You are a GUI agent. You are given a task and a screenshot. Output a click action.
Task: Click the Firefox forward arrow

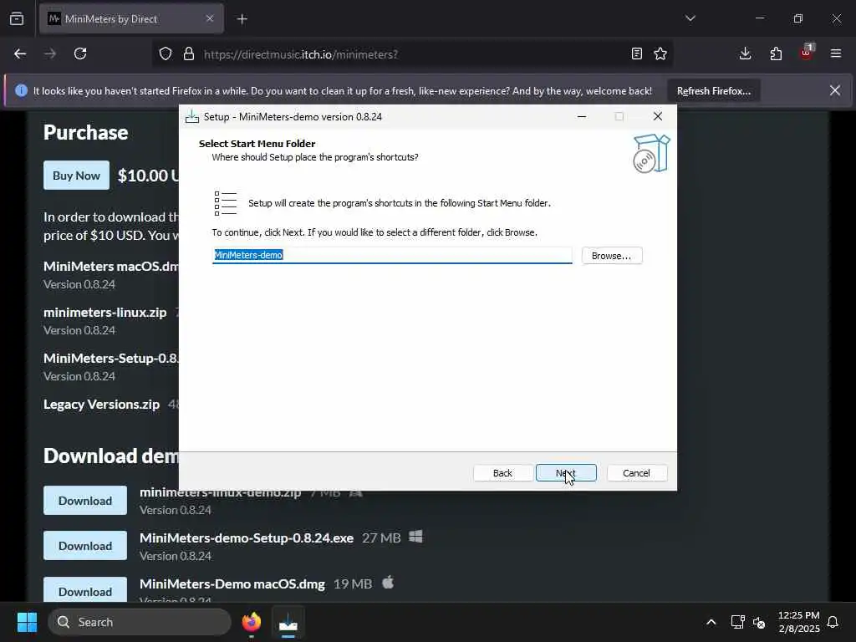[50, 53]
